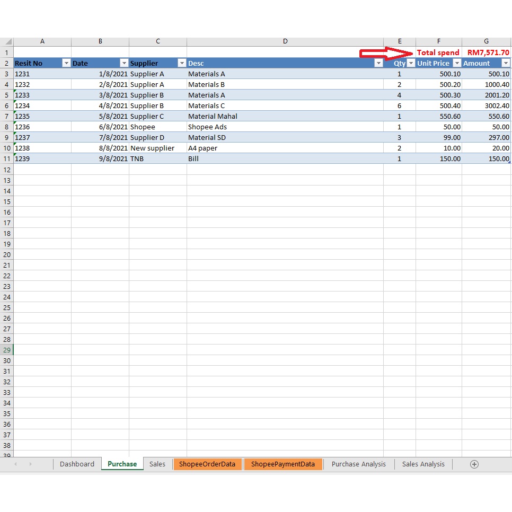
Task: Click the Shopee Ads description cell
Action: (x=285, y=127)
